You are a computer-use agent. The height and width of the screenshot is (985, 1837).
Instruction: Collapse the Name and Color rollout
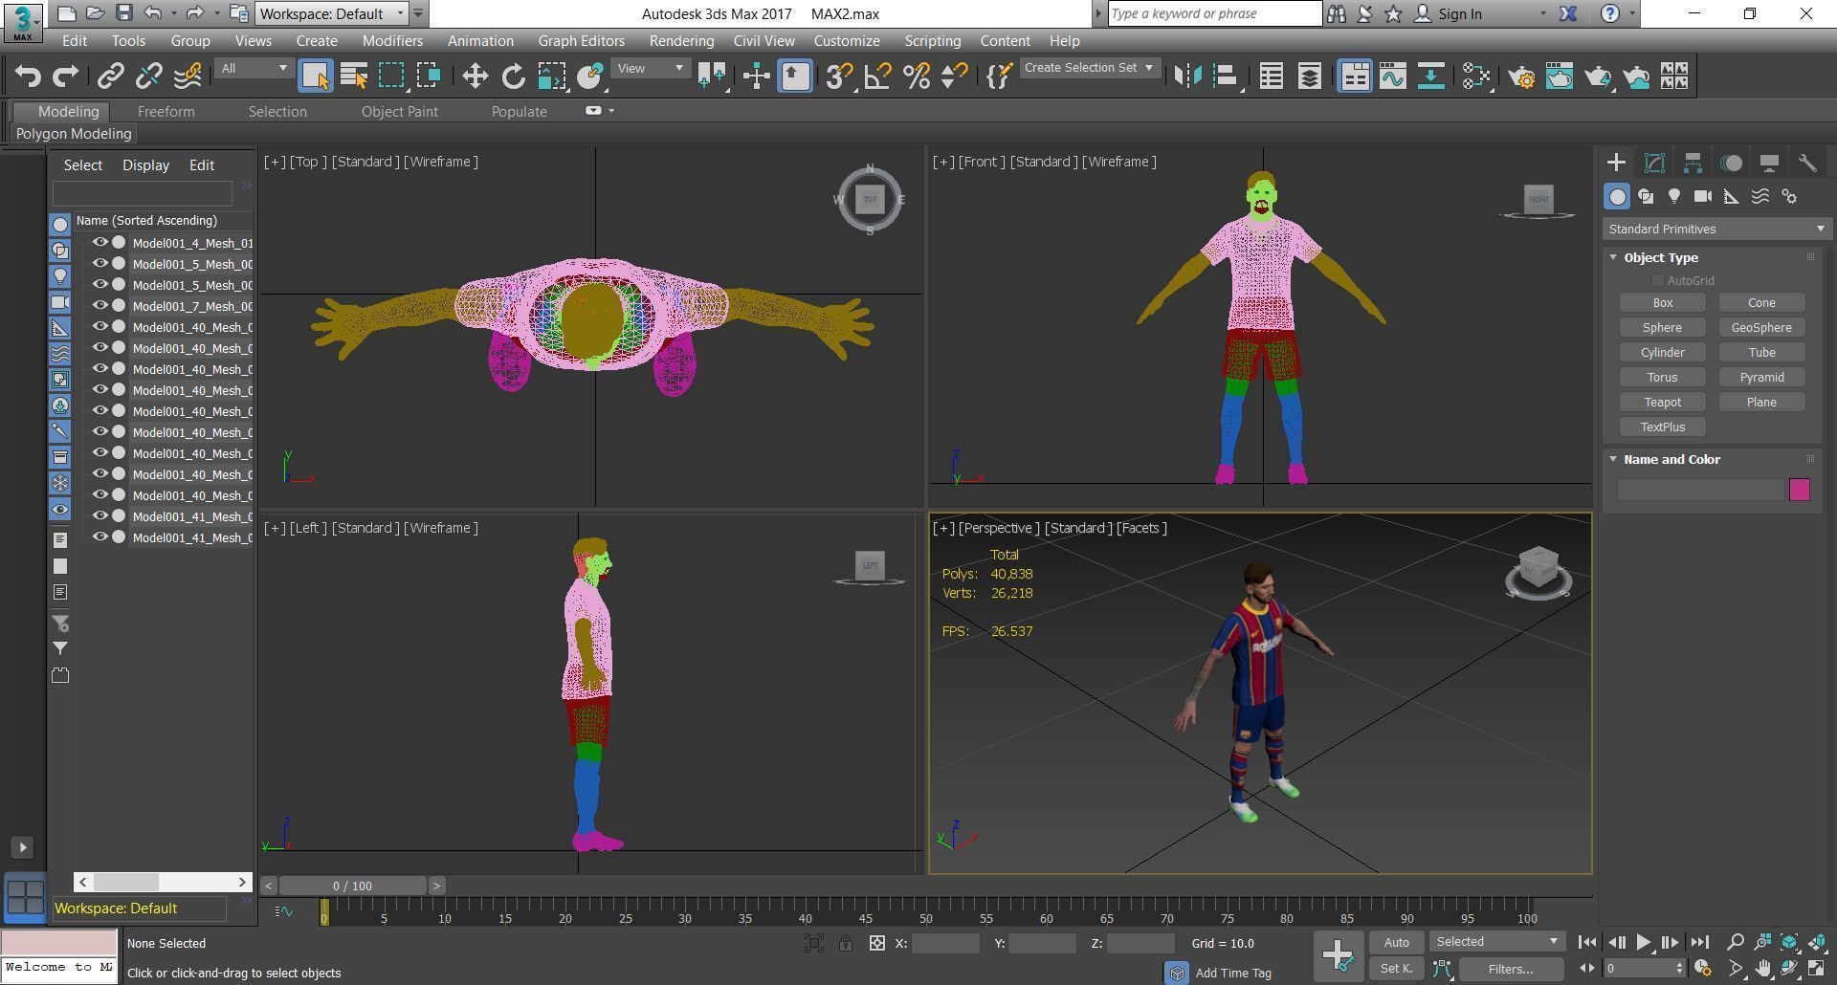1613,459
